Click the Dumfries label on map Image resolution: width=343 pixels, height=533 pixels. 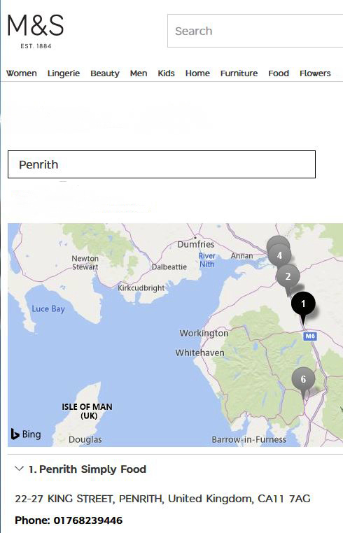(196, 244)
